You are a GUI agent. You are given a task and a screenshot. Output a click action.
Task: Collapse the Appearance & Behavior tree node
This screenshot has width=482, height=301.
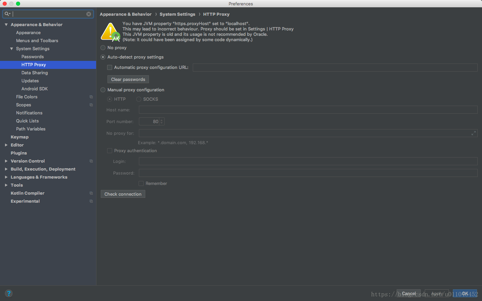(x=6, y=24)
